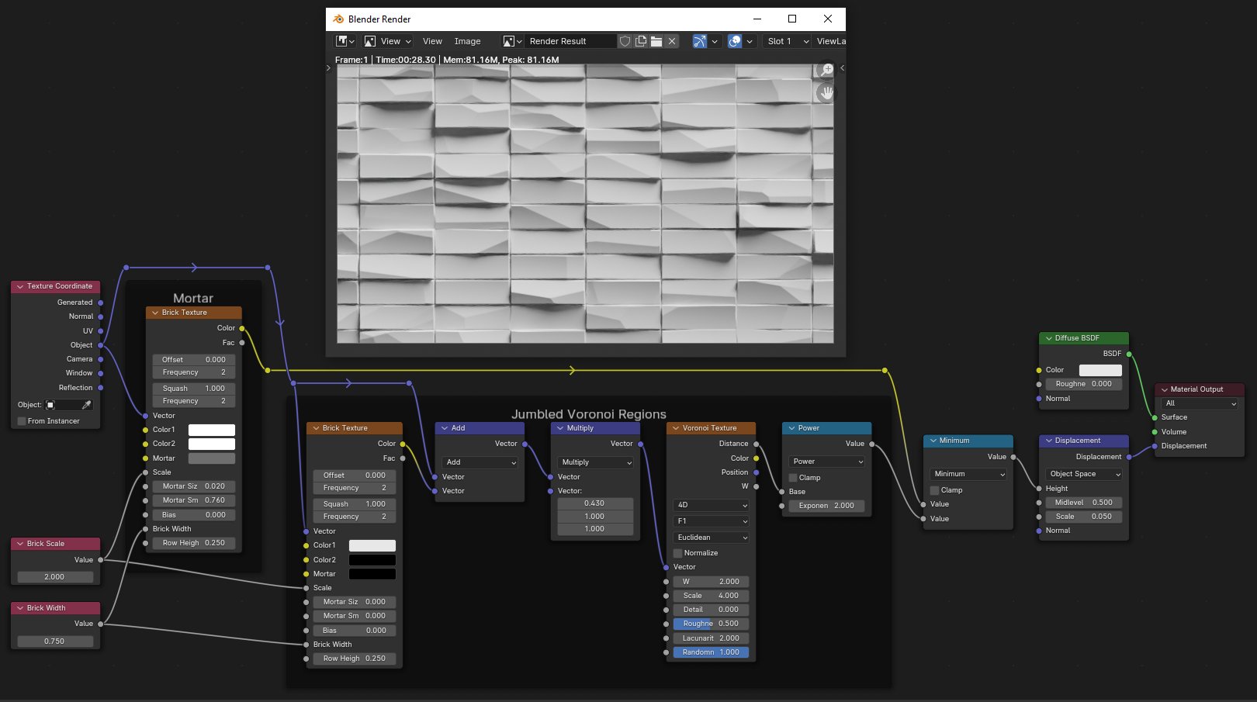Open the 4D dimensions dropdown
Screen dimensions: 1257x702
(711, 505)
